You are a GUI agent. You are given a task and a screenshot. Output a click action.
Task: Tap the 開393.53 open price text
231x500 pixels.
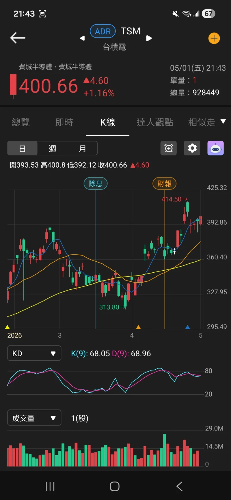pos(24,165)
